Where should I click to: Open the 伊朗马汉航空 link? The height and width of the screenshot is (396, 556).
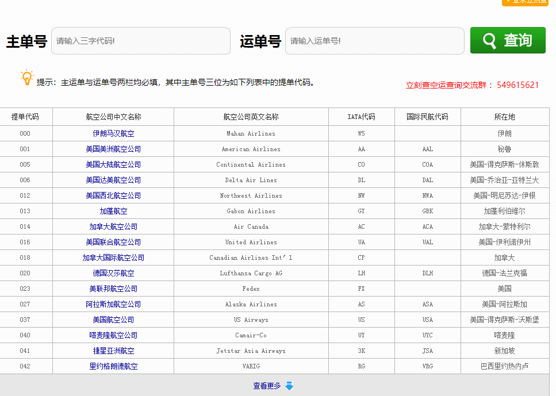pyautogui.click(x=113, y=134)
